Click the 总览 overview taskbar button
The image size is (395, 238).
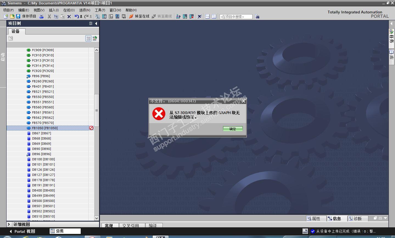click(65, 231)
